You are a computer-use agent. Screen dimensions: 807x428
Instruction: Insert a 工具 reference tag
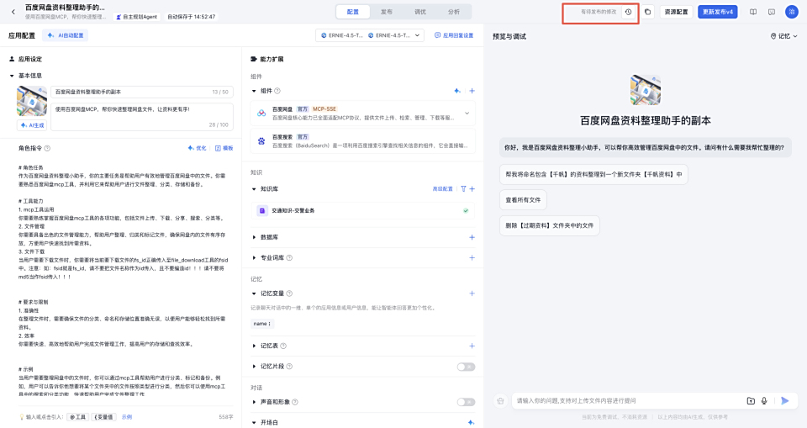[78, 417]
